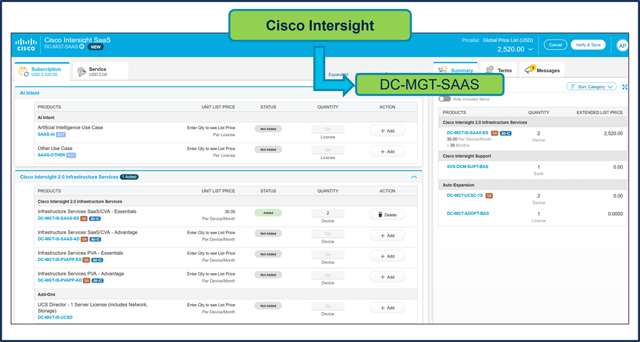The width and height of the screenshot is (640, 342).
Task: Click the NEW badge in header
Action: pyautogui.click(x=95, y=47)
